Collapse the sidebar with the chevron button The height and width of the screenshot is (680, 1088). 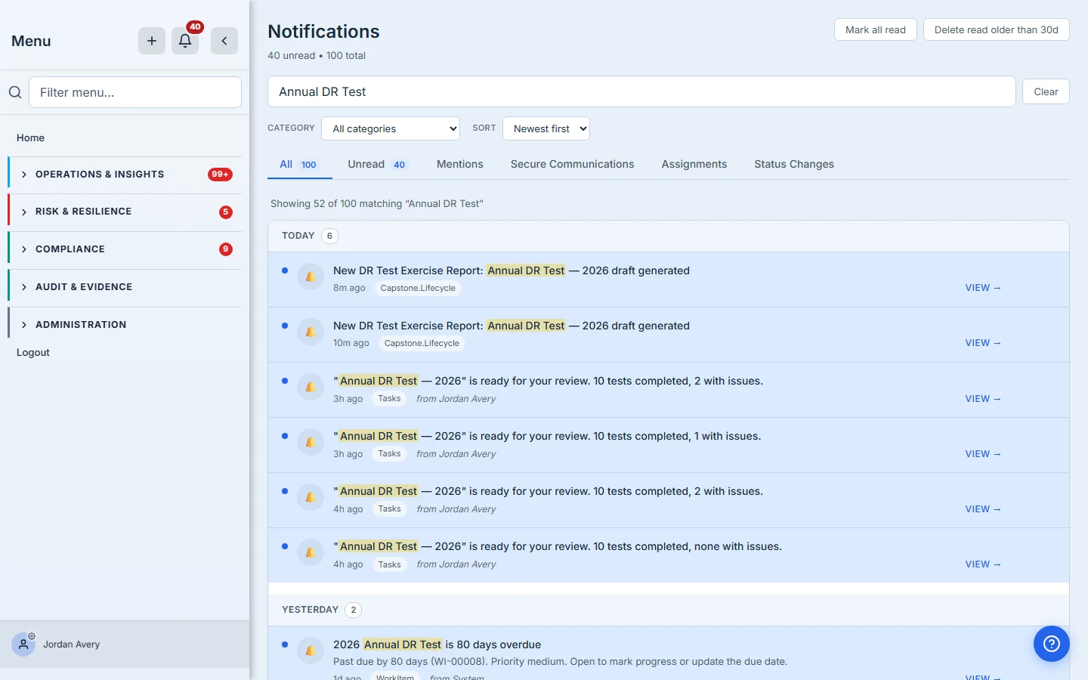(x=224, y=41)
